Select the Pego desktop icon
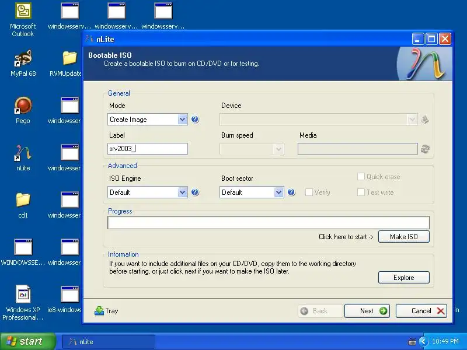The image size is (467, 350). 23,110
